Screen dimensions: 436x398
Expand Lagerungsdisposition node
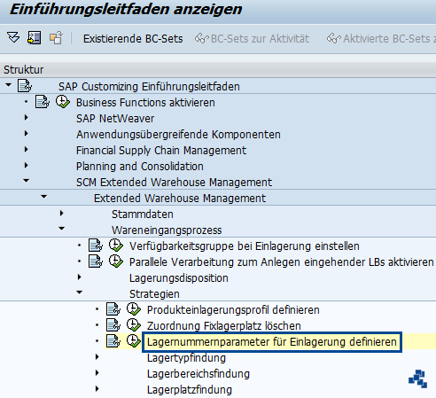tap(79, 277)
